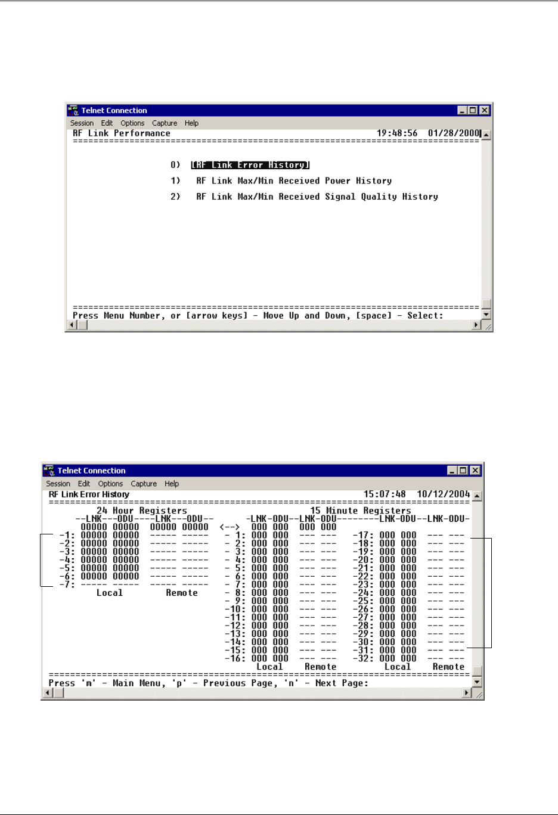Click the -16: row in 15 Minute Registers
Screen dimensions: 558x815
(281, 658)
